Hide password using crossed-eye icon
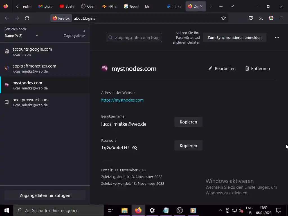This screenshot has width=288, height=216. [x=134, y=148]
